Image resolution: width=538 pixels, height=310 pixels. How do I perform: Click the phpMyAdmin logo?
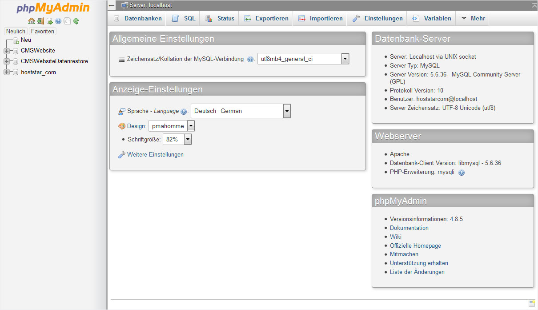53,8
